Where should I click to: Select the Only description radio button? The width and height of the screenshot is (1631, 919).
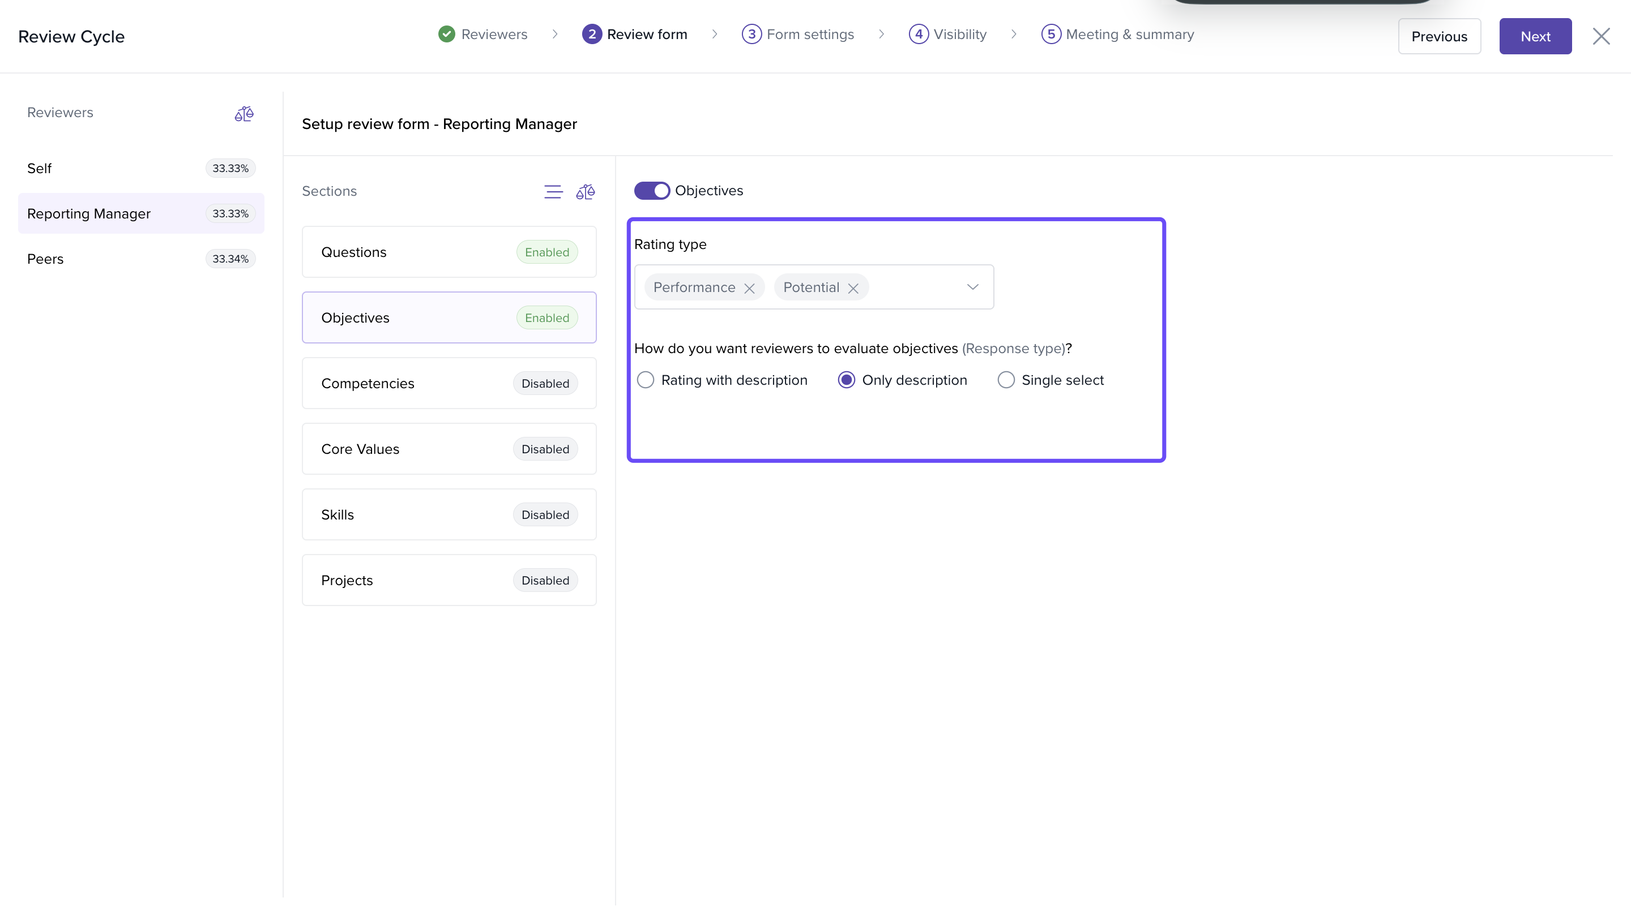846,380
